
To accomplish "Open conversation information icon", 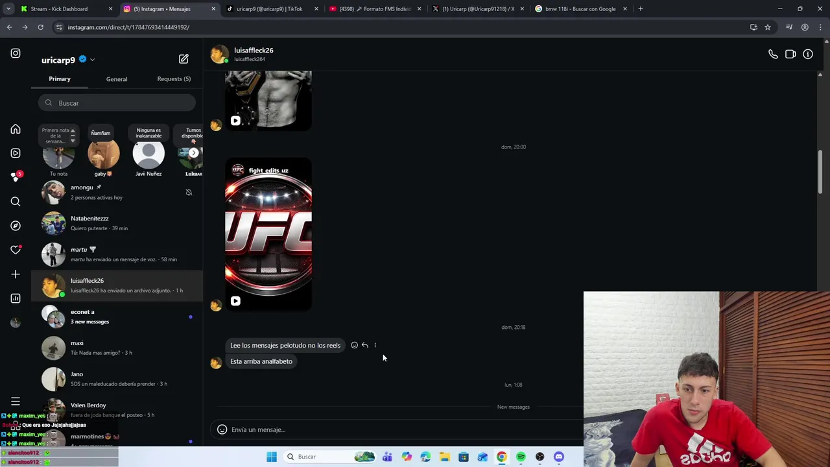I will [808, 54].
